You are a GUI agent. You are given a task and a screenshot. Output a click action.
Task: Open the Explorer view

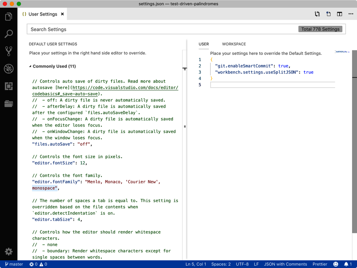tap(9, 16)
